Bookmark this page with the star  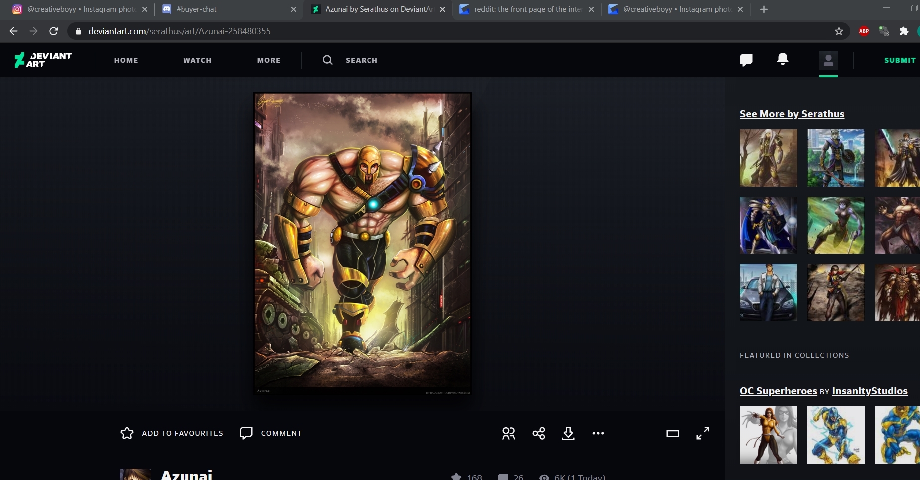(839, 31)
